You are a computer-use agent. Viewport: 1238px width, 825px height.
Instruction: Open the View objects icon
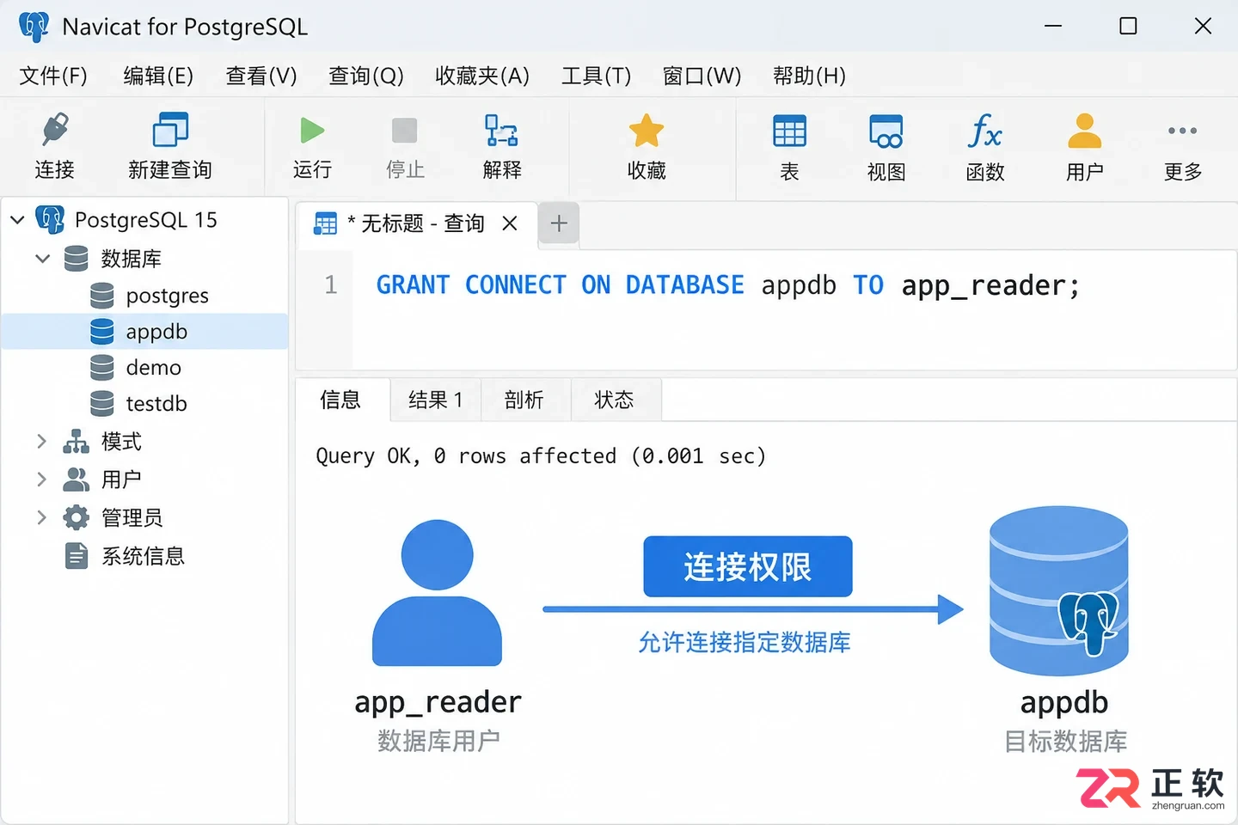(886, 131)
